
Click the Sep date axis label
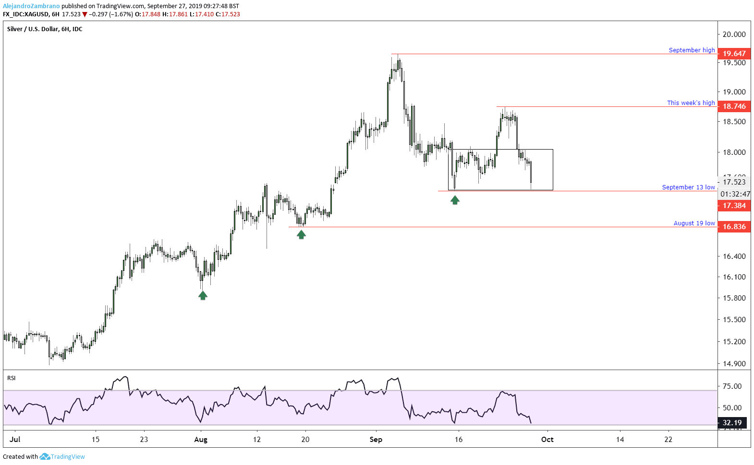pyautogui.click(x=376, y=440)
